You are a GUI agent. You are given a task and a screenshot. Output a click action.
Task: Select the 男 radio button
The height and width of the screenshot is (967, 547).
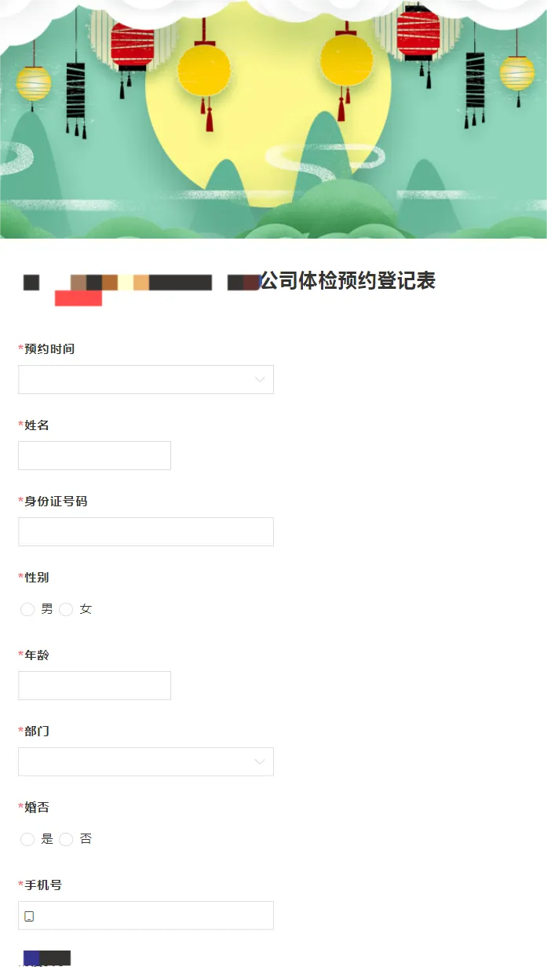pyautogui.click(x=27, y=610)
